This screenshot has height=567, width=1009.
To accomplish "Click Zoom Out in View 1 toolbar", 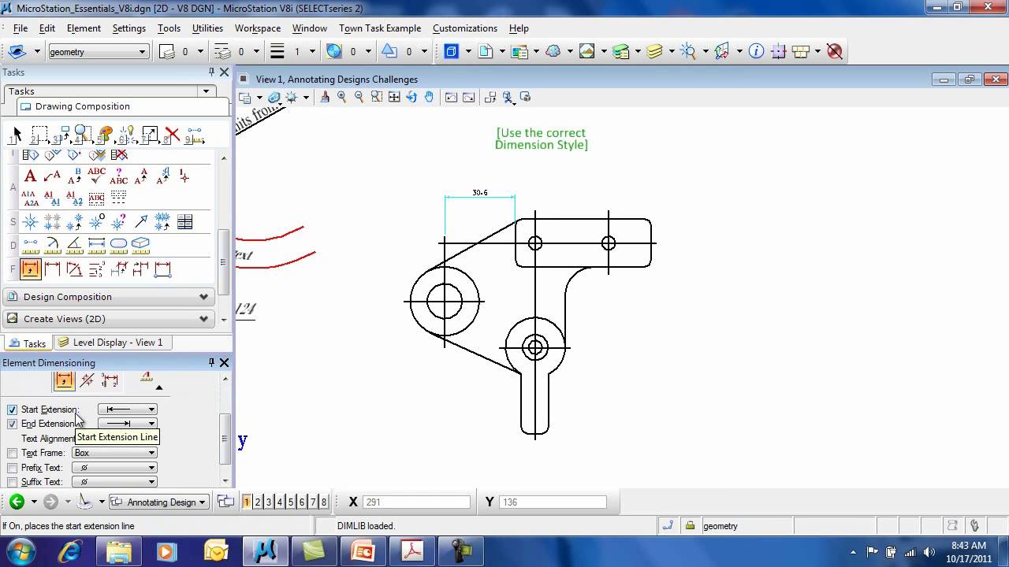I will point(359,97).
